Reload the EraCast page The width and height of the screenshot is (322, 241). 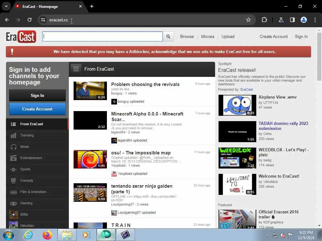tap(30, 20)
